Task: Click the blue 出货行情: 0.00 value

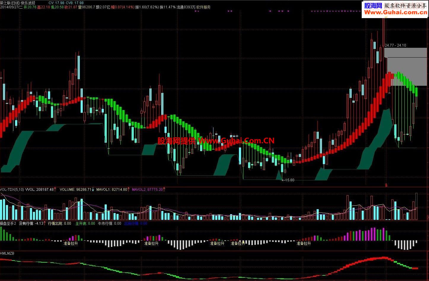Action: (135, 223)
